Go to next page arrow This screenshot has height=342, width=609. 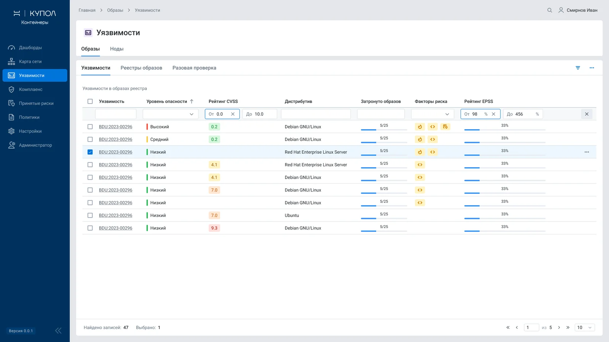click(559, 328)
